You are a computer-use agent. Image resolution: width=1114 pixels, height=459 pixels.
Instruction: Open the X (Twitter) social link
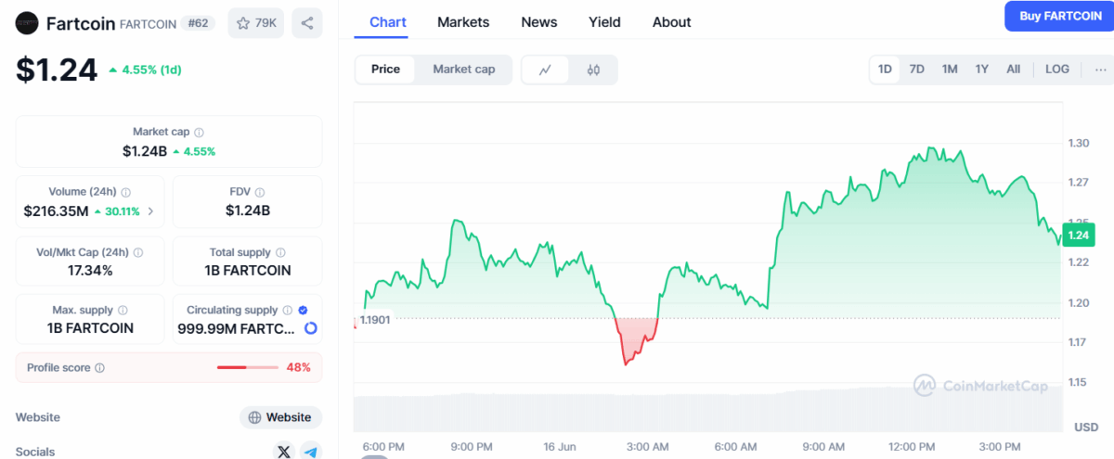tap(285, 452)
